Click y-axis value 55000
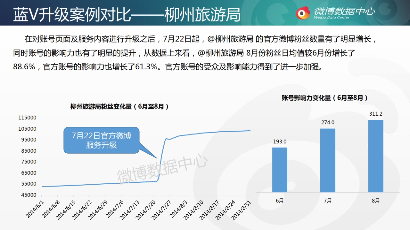This screenshot has height=230, width=410. coord(29,184)
